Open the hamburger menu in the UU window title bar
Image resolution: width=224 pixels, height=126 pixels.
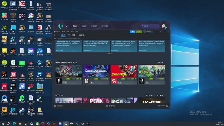click(x=161, y=22)
